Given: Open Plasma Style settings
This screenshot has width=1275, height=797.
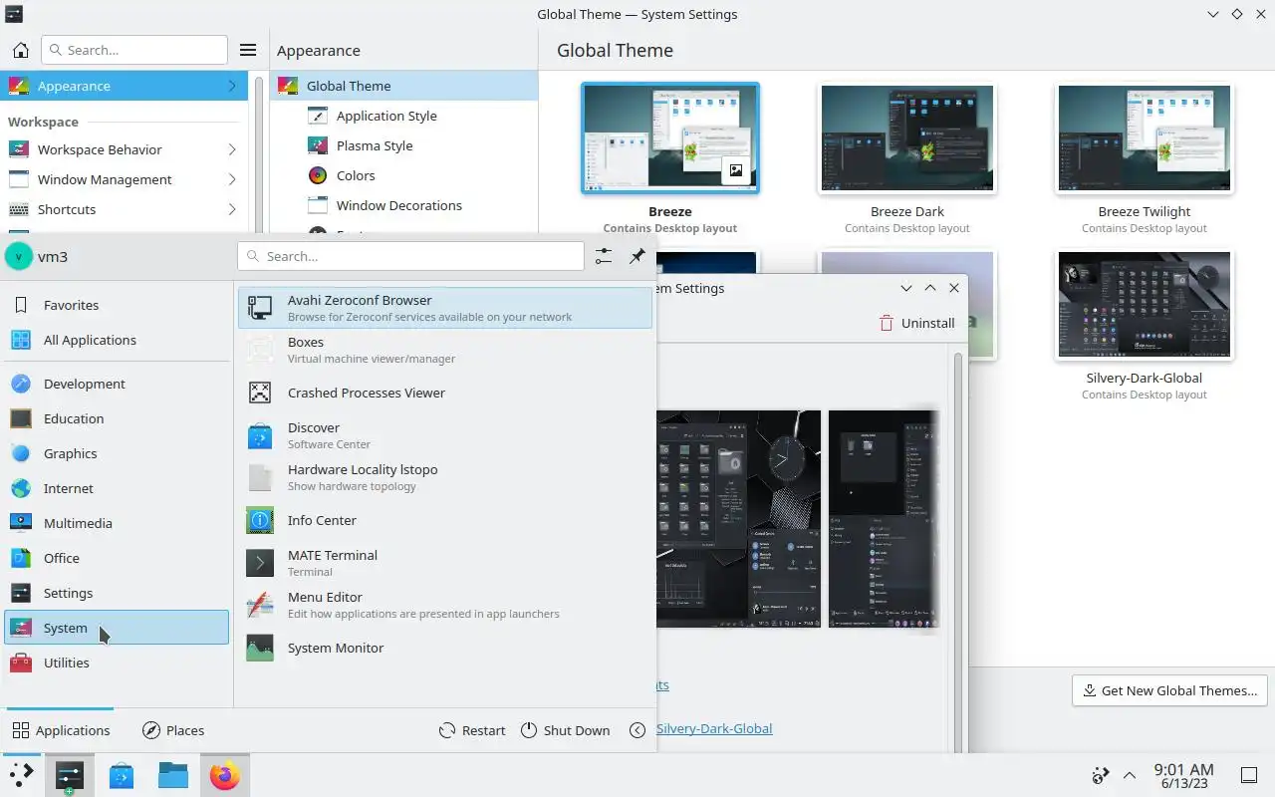Looking at the screenshot, I should click(403, 145).
